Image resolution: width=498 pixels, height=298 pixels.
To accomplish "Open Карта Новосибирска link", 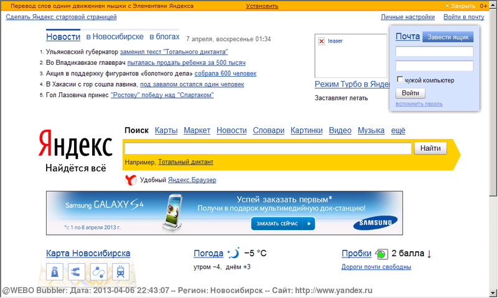I will 88,253.
